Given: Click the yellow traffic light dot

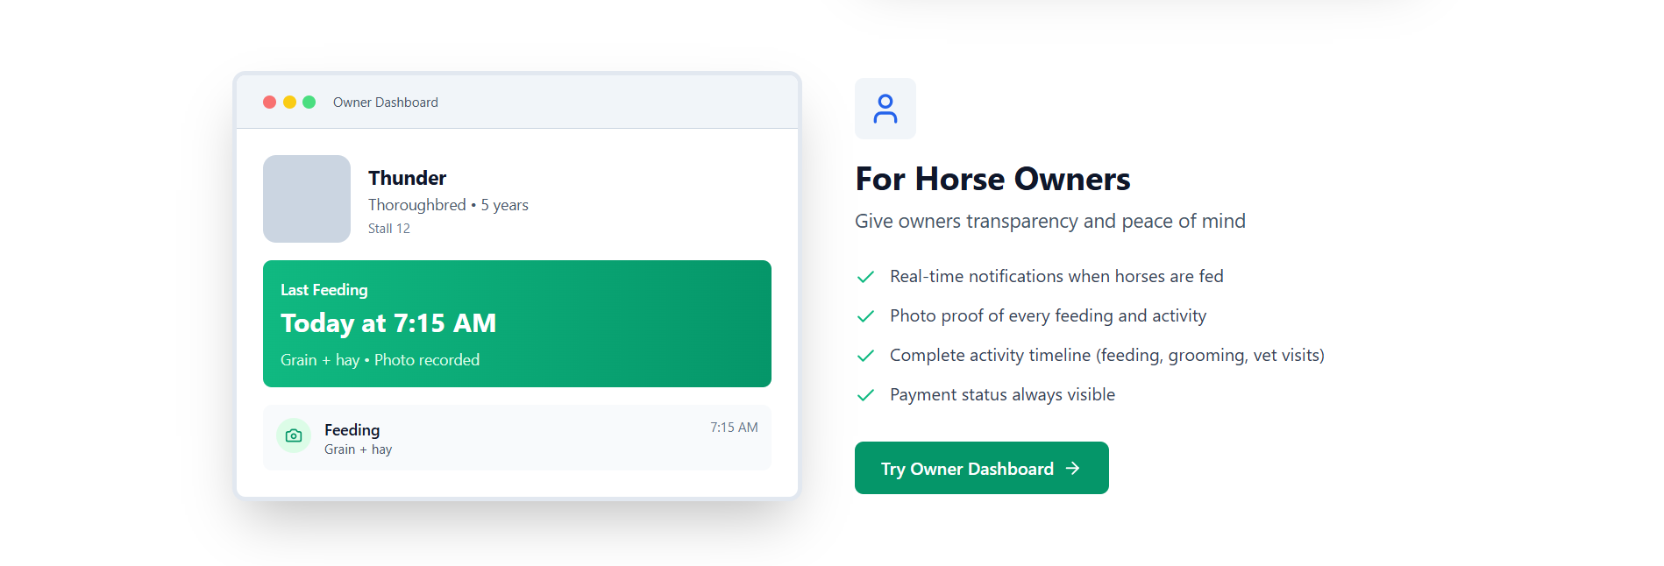Looking at the screenshot, I should pyautogui.click(x=288, y=102).
